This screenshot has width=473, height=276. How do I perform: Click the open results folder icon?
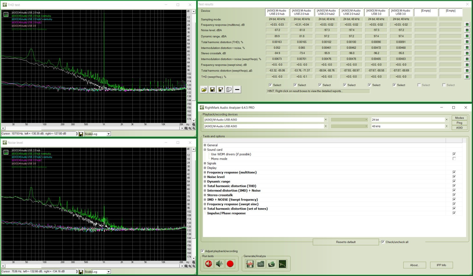[204, 90]
